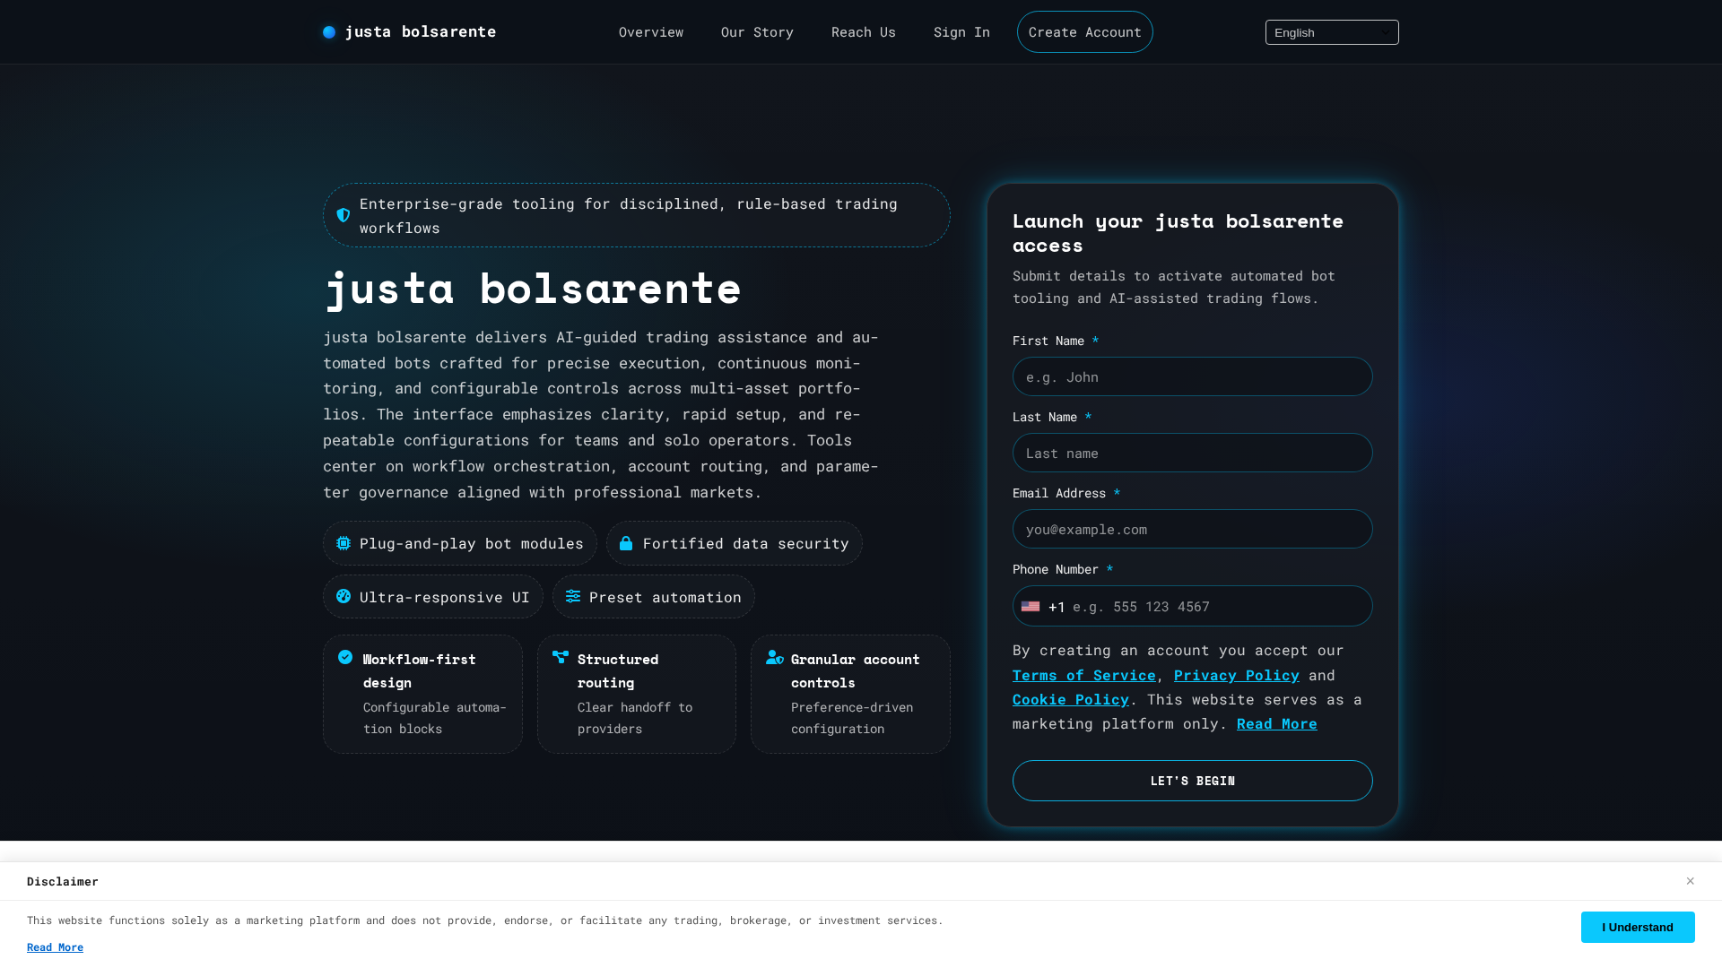Click the I Understand button

[x=1638, y=928]
